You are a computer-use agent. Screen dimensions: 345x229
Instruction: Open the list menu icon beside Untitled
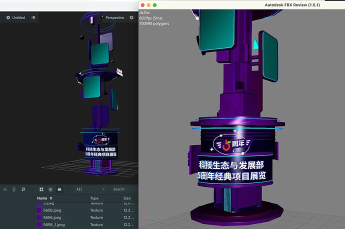click(33, 17)
